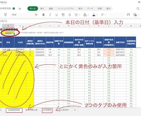
Task: Expand the alignment dropdown arrow
Action: pyautogui.click(x=106, y=15)
